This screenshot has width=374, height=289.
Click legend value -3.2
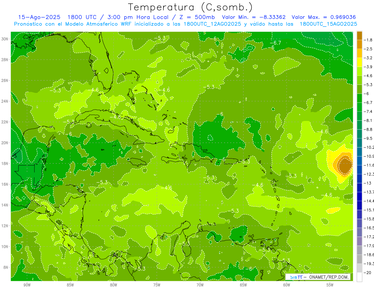pos(368,58)
